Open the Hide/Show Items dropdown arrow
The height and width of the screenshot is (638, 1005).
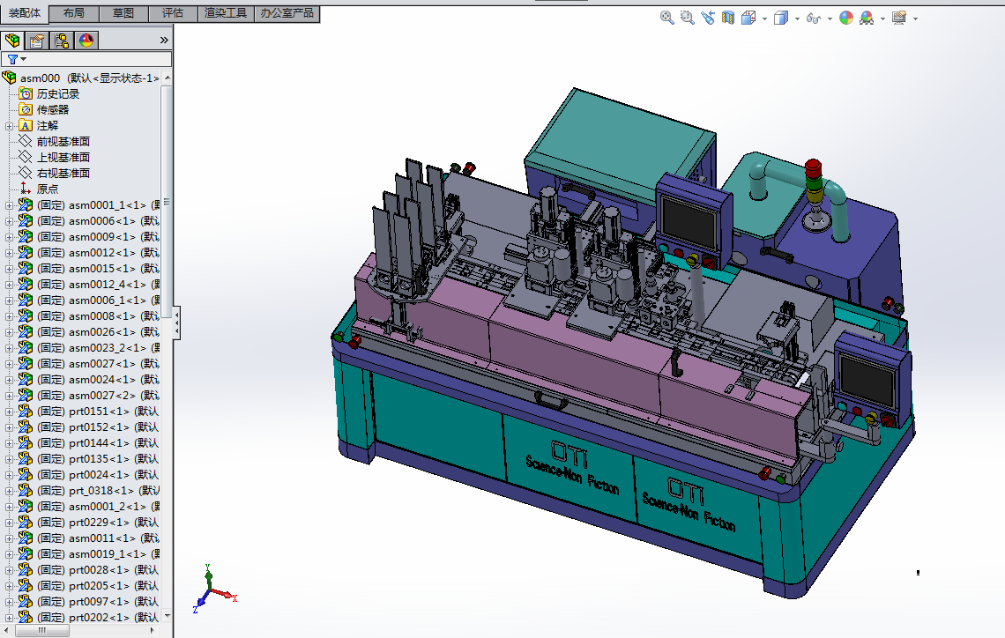(830, 19)
